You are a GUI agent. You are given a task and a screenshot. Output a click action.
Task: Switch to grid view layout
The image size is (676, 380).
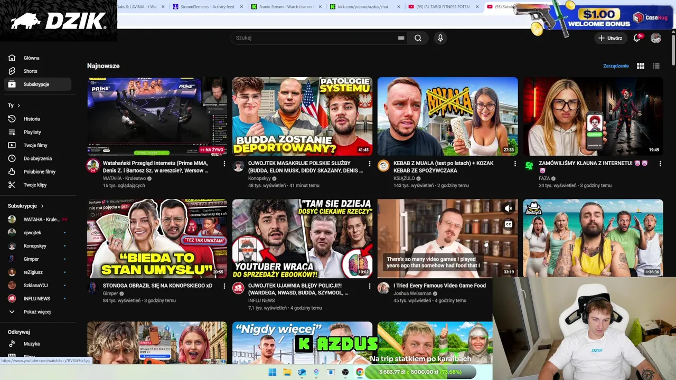[x=641, y=66]
